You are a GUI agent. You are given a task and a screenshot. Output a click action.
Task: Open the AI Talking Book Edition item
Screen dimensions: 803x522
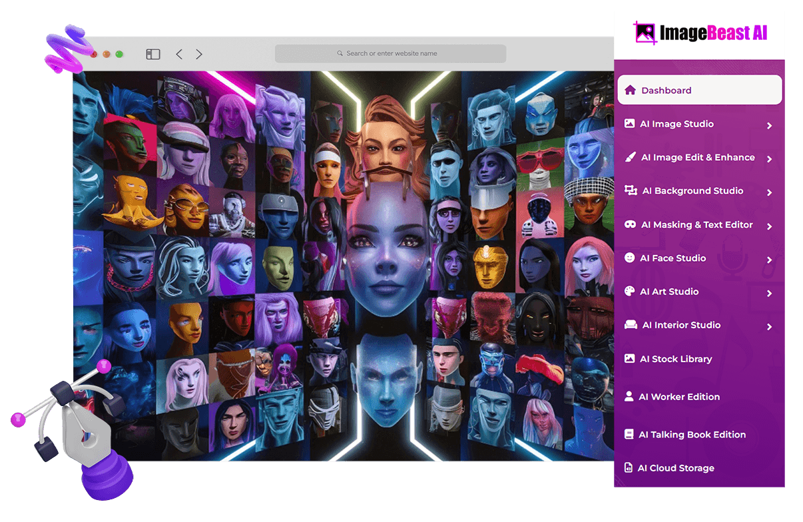coord(692,434)
